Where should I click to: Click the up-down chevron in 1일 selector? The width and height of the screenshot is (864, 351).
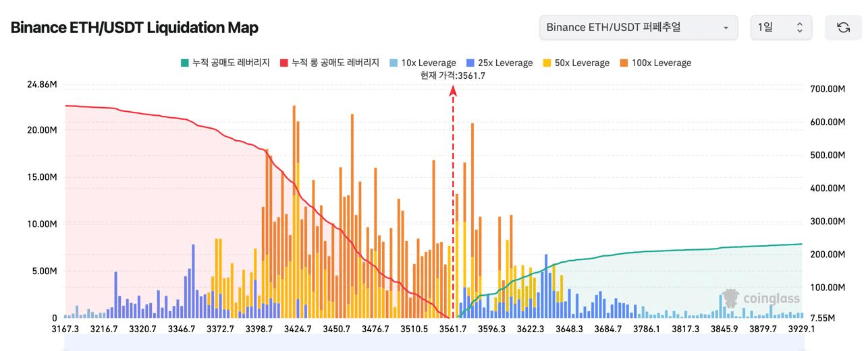(x=799, y=28)
